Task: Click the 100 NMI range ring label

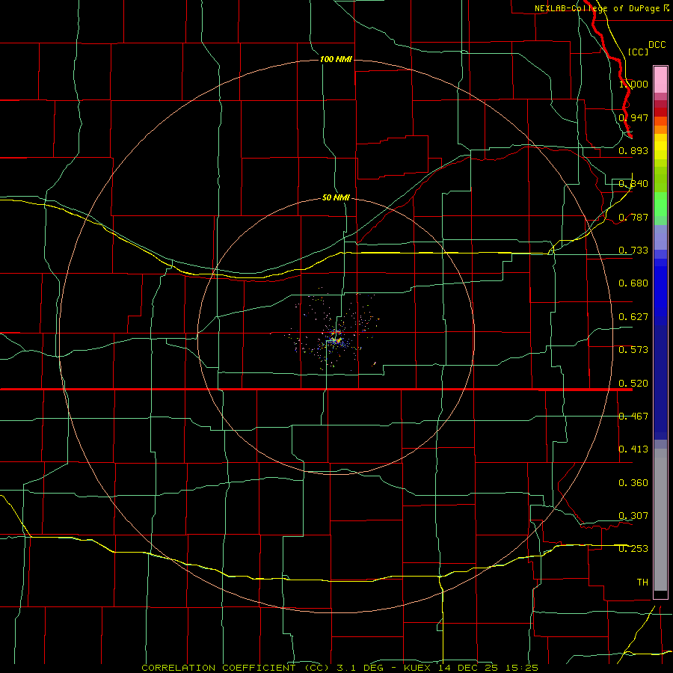Action: (336, 59)
